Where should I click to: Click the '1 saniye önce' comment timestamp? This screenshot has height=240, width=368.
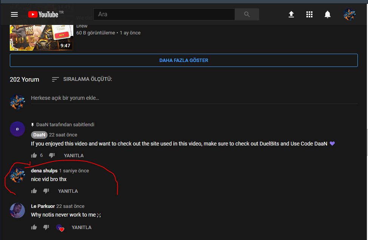[x=74, y=171]
